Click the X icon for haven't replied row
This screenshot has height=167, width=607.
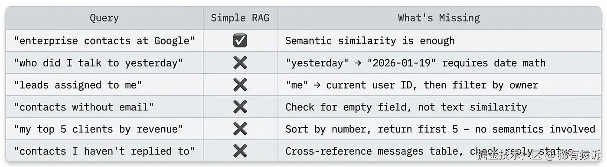pos(240,151)
